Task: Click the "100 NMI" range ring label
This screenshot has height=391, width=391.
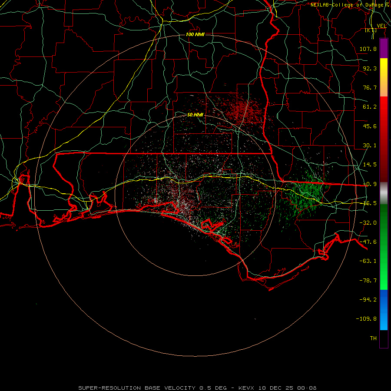Action: coord(195,34)
